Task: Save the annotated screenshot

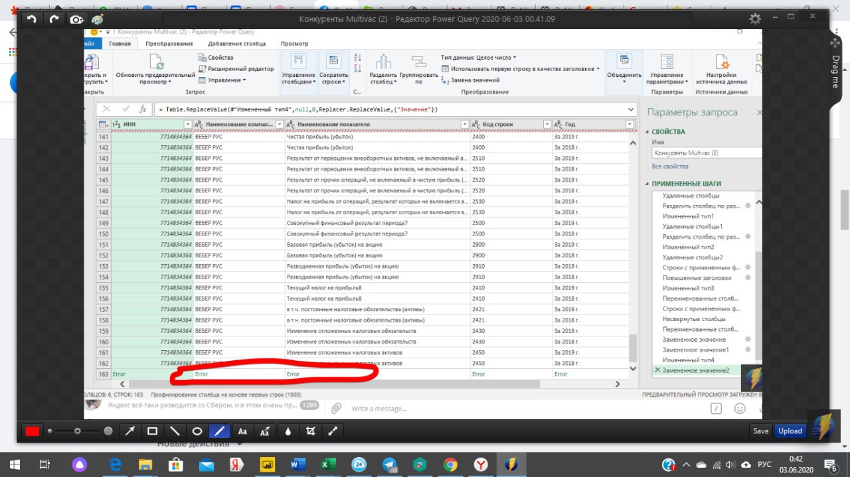Action: [761, 431]
